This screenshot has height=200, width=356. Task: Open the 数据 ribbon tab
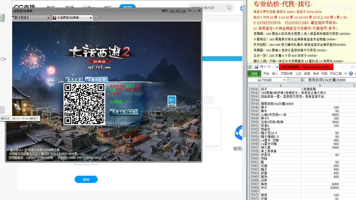click(307, 74)
